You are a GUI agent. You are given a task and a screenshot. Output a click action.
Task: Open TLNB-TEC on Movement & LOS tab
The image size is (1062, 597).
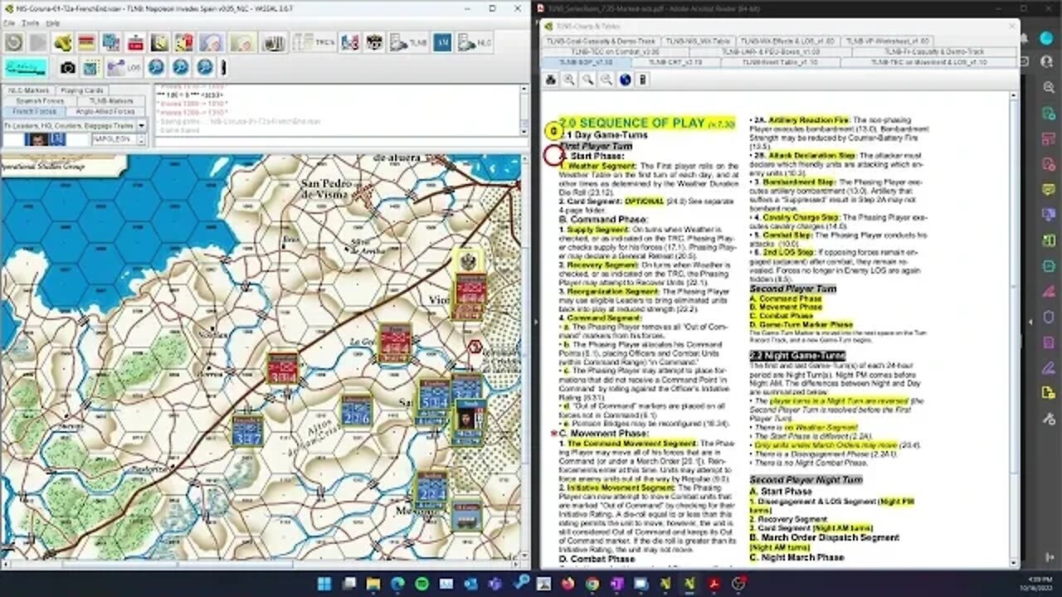[929, 62]
